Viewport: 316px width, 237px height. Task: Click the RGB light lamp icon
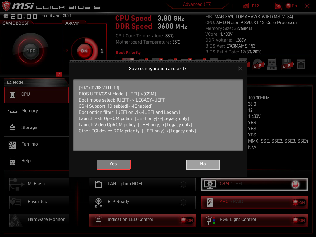(211, 220)
